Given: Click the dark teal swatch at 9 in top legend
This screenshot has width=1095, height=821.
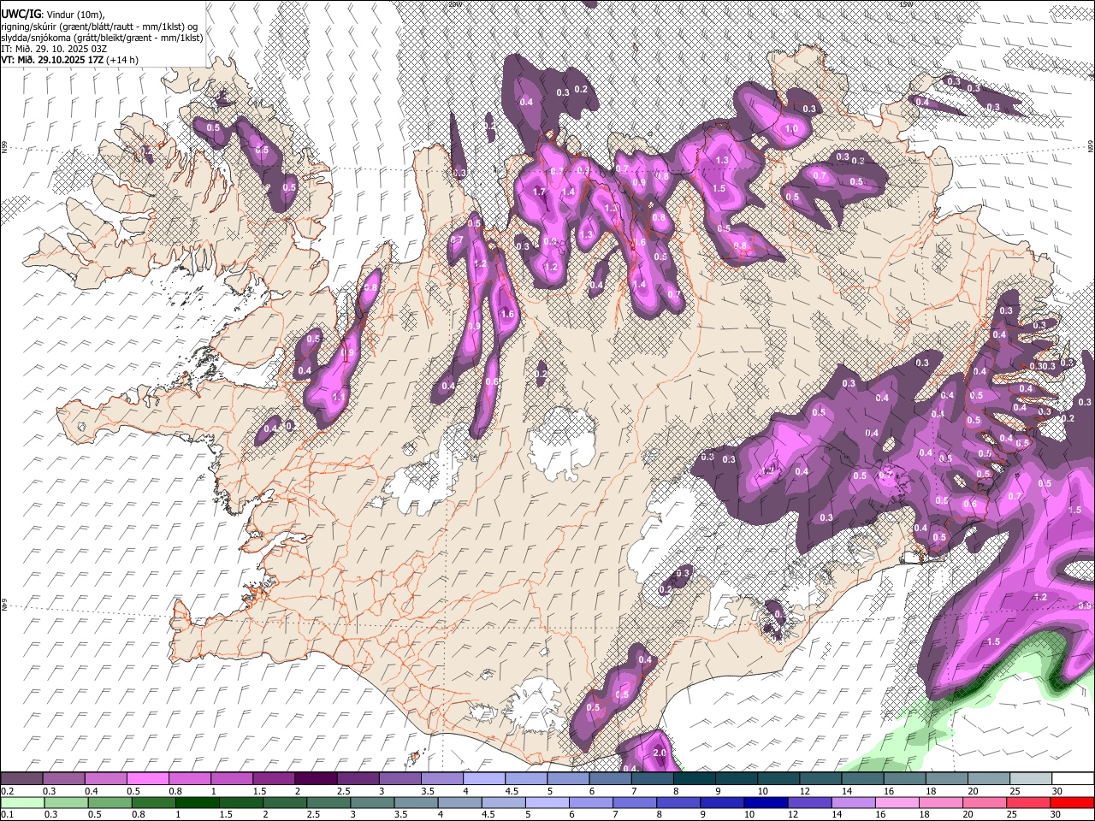Looking at the screenshot, I should pos(737,778).
